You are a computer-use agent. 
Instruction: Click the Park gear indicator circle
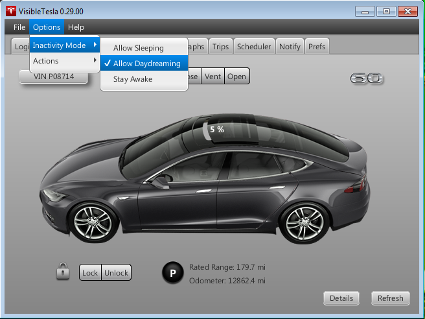click(172, 272)
